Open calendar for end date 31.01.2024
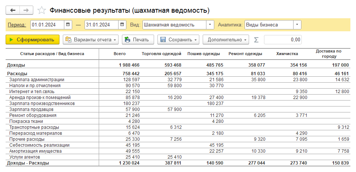The image size is (356, 172). point(122,25)
